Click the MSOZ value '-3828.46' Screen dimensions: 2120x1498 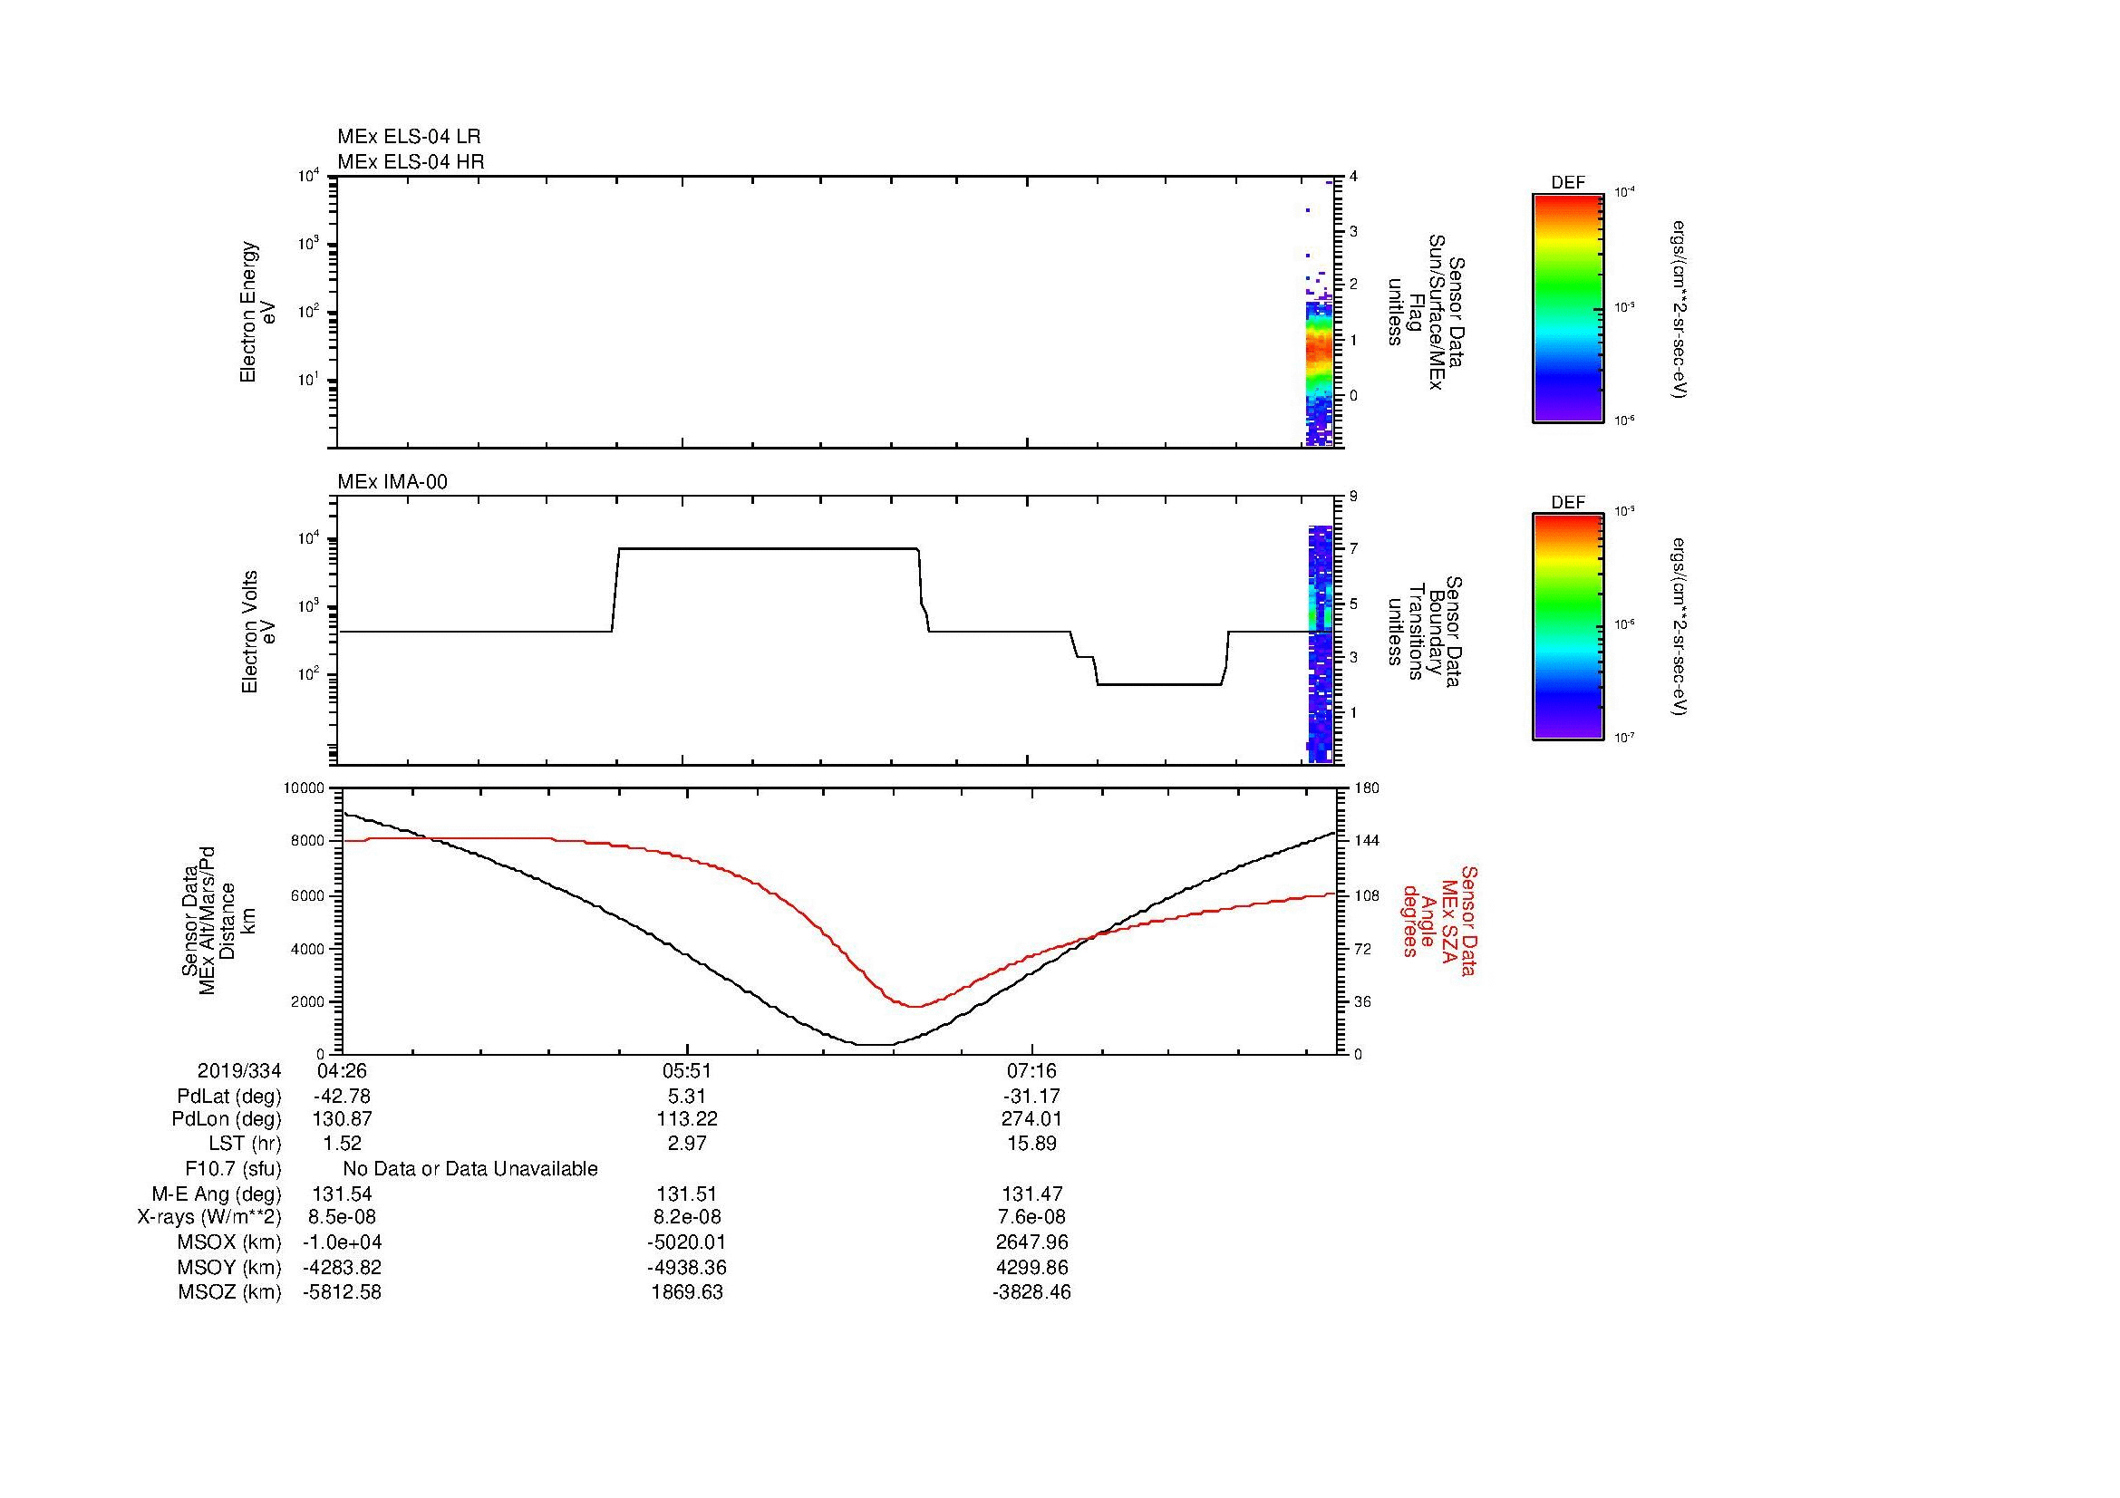click(1031, 1292)
